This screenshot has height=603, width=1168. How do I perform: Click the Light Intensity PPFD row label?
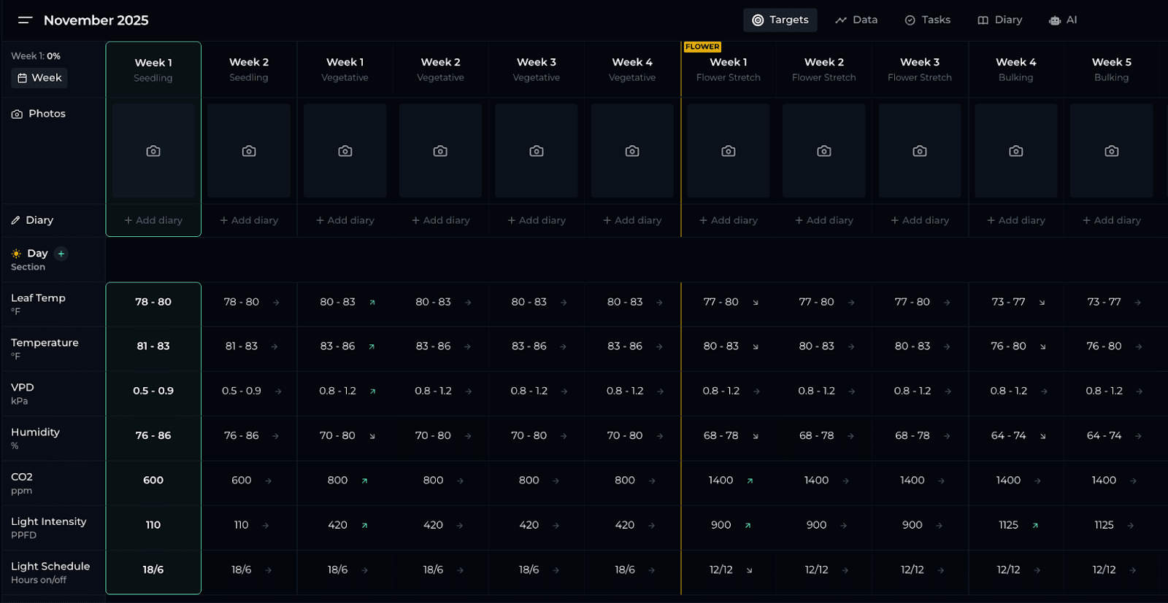(x=48, y=528)
